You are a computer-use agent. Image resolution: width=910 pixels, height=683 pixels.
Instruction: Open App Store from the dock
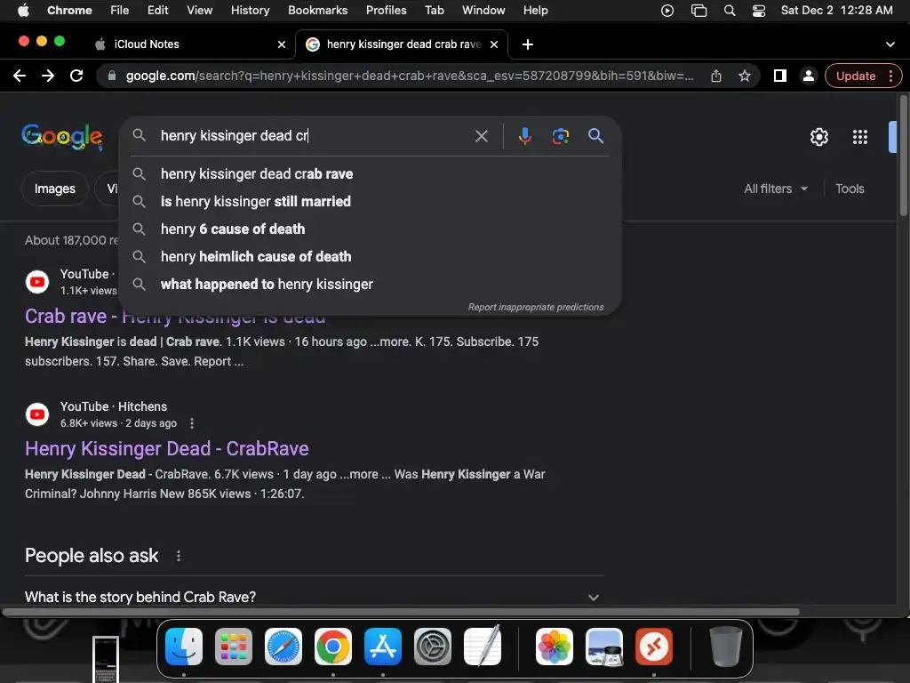point(383,647)
